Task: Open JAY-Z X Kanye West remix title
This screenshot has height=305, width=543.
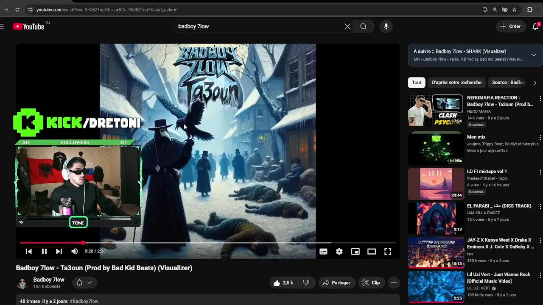Action: click(x=501, y=243)
